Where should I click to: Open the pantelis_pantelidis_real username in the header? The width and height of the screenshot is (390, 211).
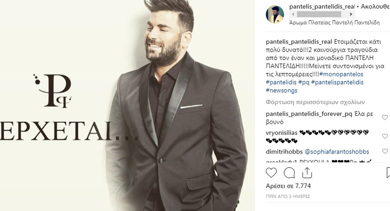[x=322, y=7]
